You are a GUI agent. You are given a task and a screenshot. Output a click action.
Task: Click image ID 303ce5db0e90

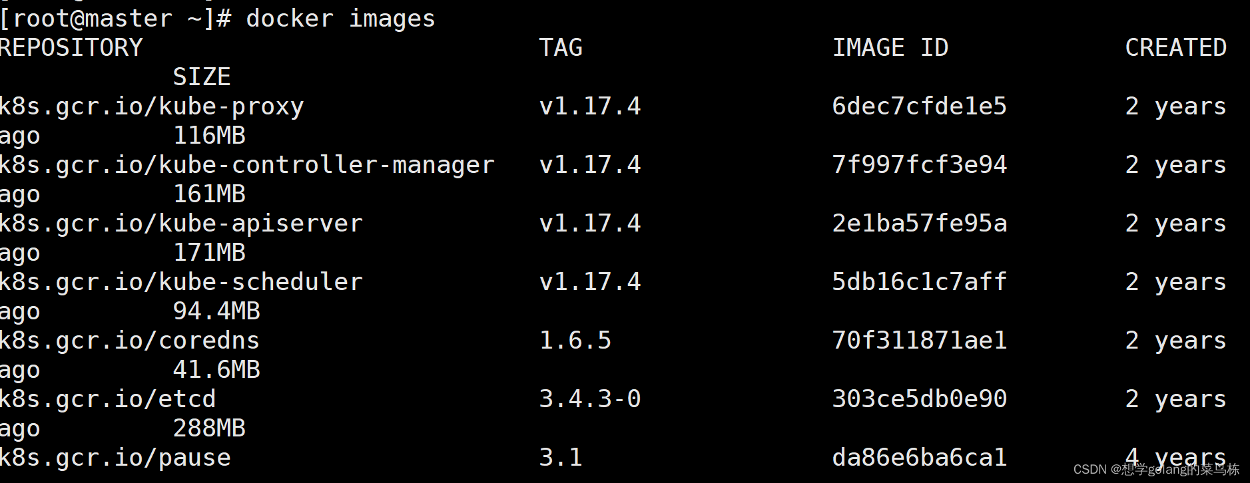click(x=919, y=399)
